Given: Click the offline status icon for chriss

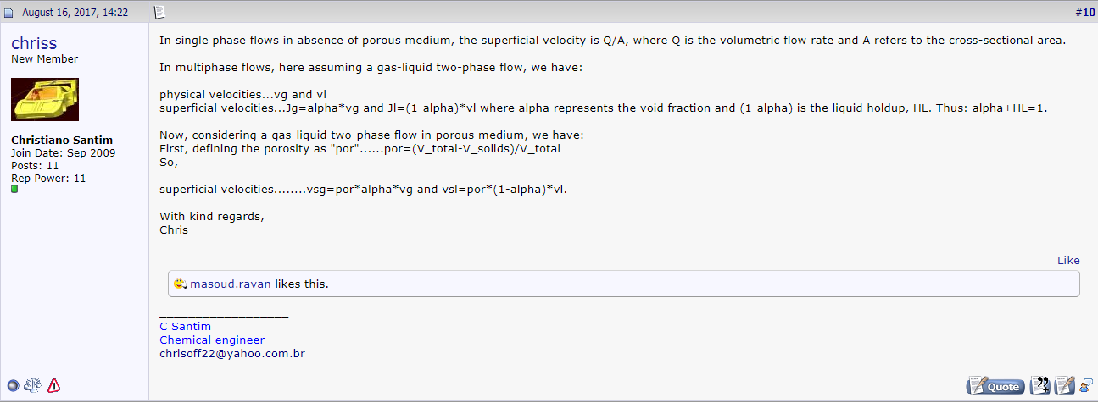Looking at the screenshot, I should [13, 385].
